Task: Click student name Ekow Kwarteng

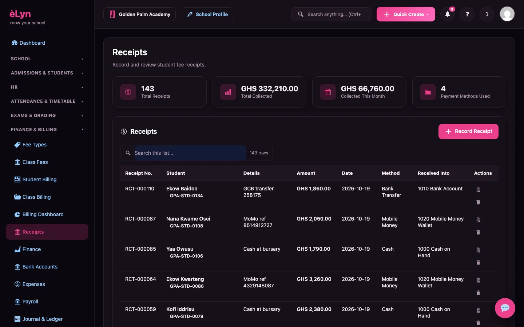Action: [x=185, y=279]
